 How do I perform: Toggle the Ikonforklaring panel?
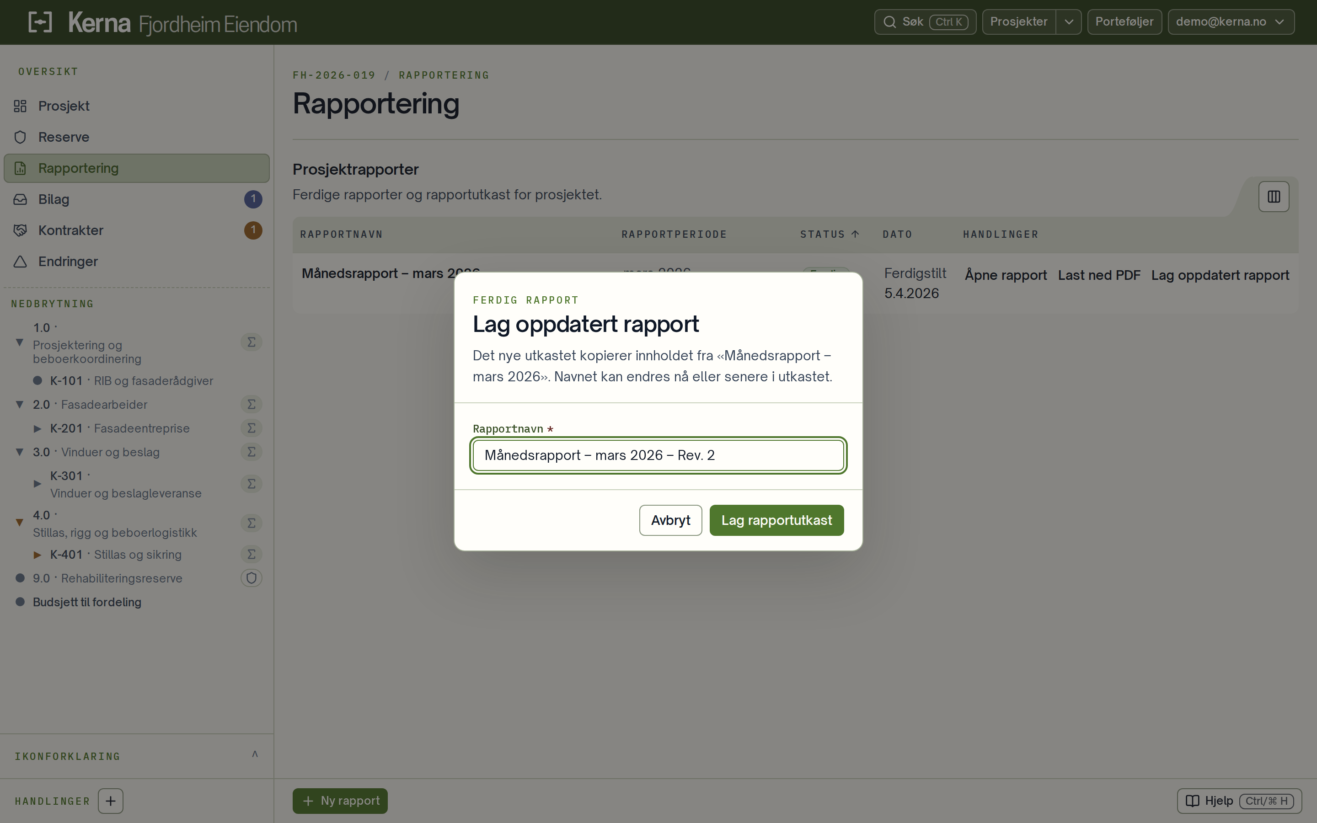pos(137,756)
